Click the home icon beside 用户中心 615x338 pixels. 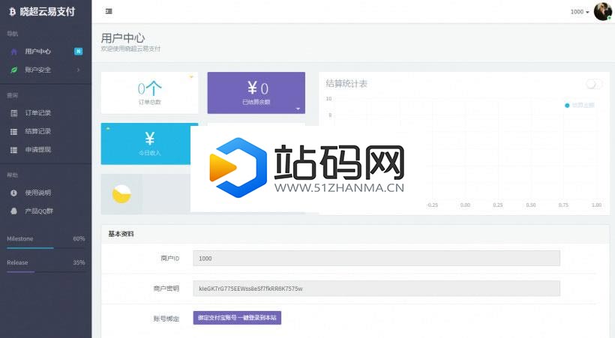pyautogui.click(x=14, y=52)
